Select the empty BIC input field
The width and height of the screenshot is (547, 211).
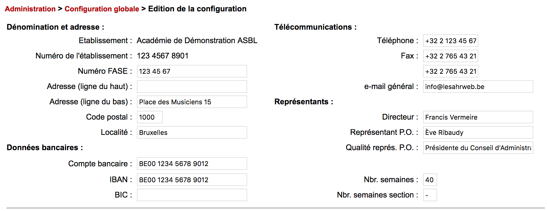coord(192,195)
